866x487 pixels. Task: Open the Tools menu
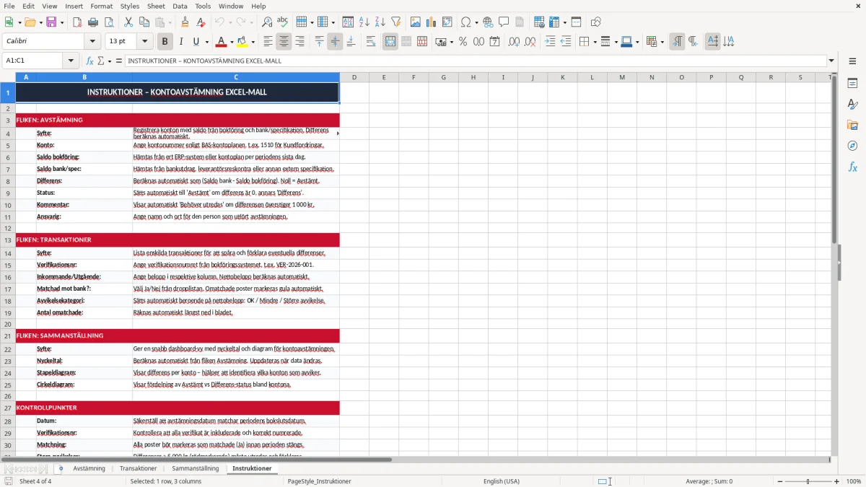(x=203, y=6)
